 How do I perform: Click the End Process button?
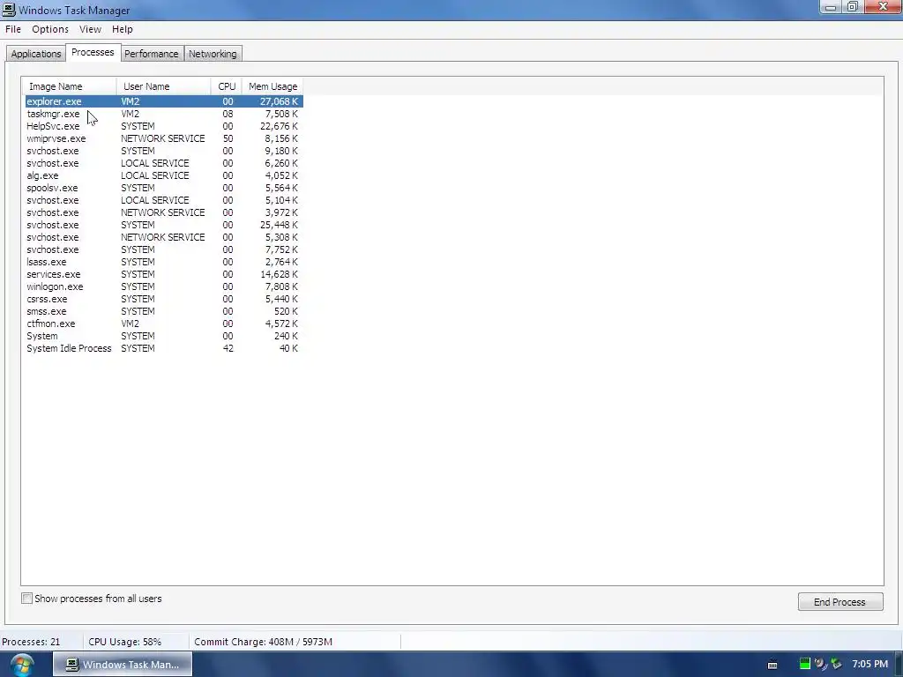point(840,601)
